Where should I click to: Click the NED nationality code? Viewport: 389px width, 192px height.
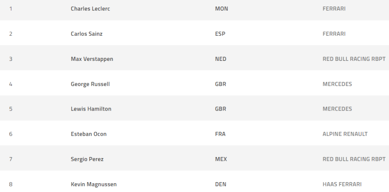point(220,59)
